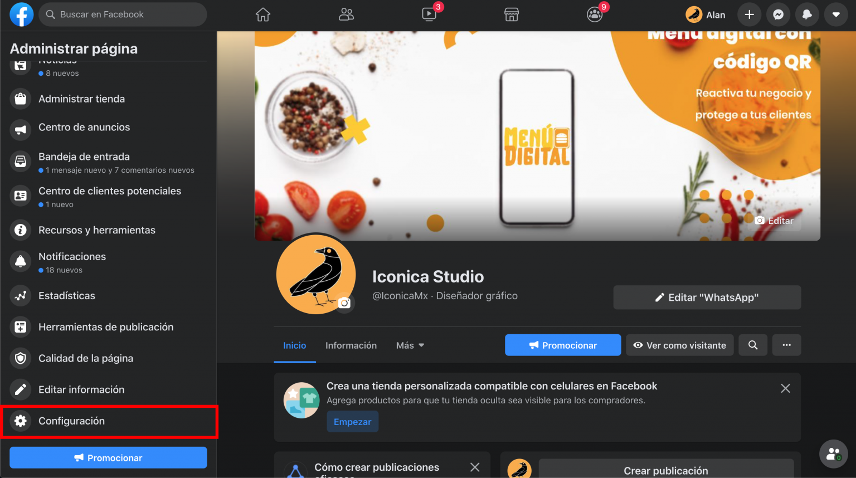Image resolution: width=856 pixels, height=478 pixels.
Task: Click the Buscar en Facebook search field
Action: [123, 14]
